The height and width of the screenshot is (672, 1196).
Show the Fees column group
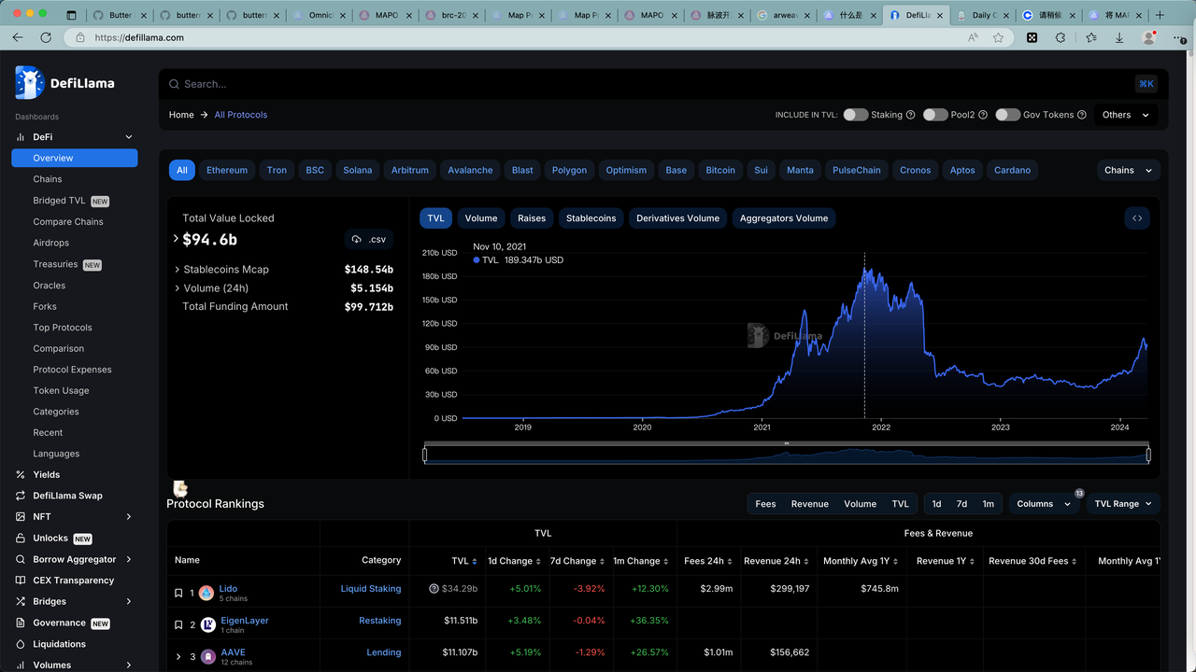[x=765, y=503]
